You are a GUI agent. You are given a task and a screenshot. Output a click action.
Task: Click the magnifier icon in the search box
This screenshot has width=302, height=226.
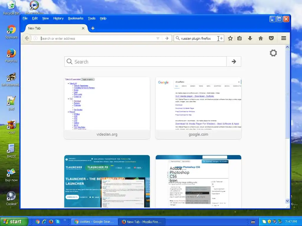[178, 38]
